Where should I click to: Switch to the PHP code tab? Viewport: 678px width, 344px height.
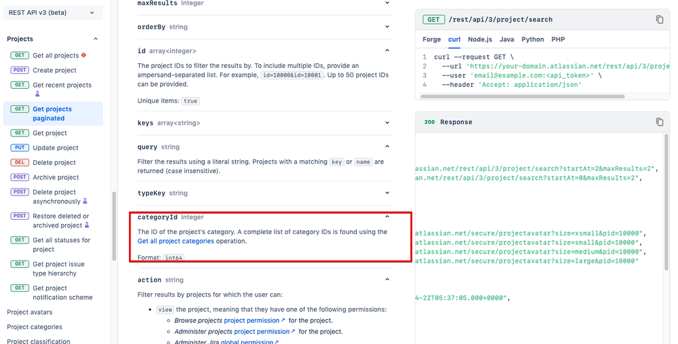click(x=558, y=39)
